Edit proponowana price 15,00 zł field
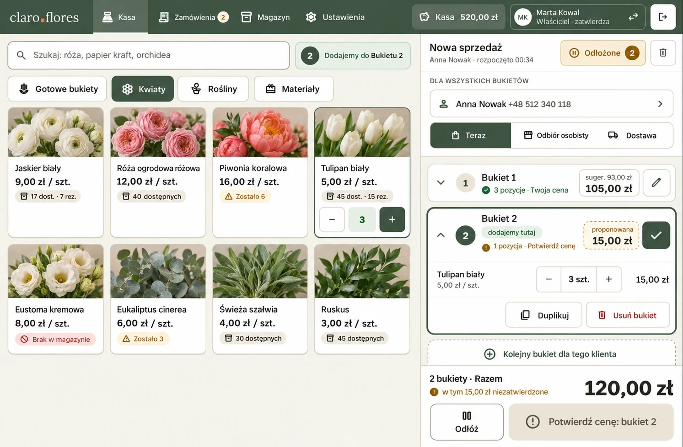 pyautogui.click(x=612, y=236)
